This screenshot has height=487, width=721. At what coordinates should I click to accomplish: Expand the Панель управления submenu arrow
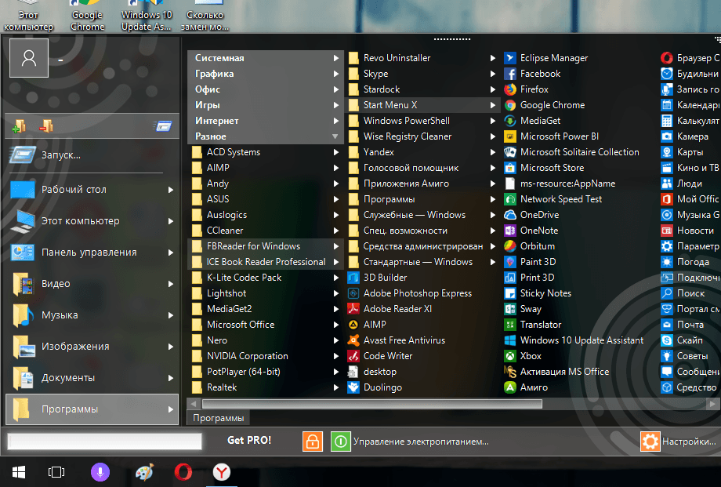point(171,253)
